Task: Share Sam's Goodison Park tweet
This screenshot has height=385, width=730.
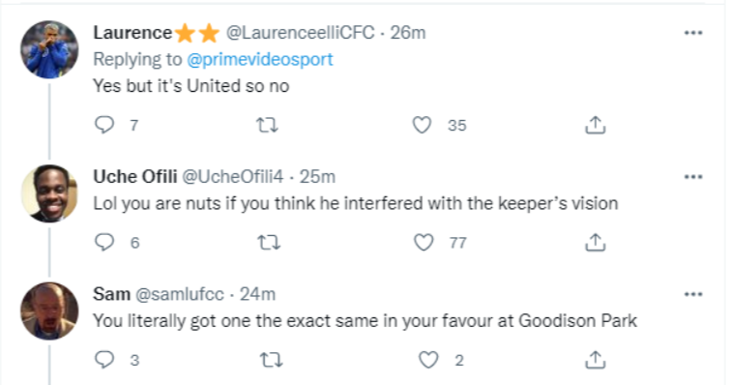Action: (x=595, y=360)
